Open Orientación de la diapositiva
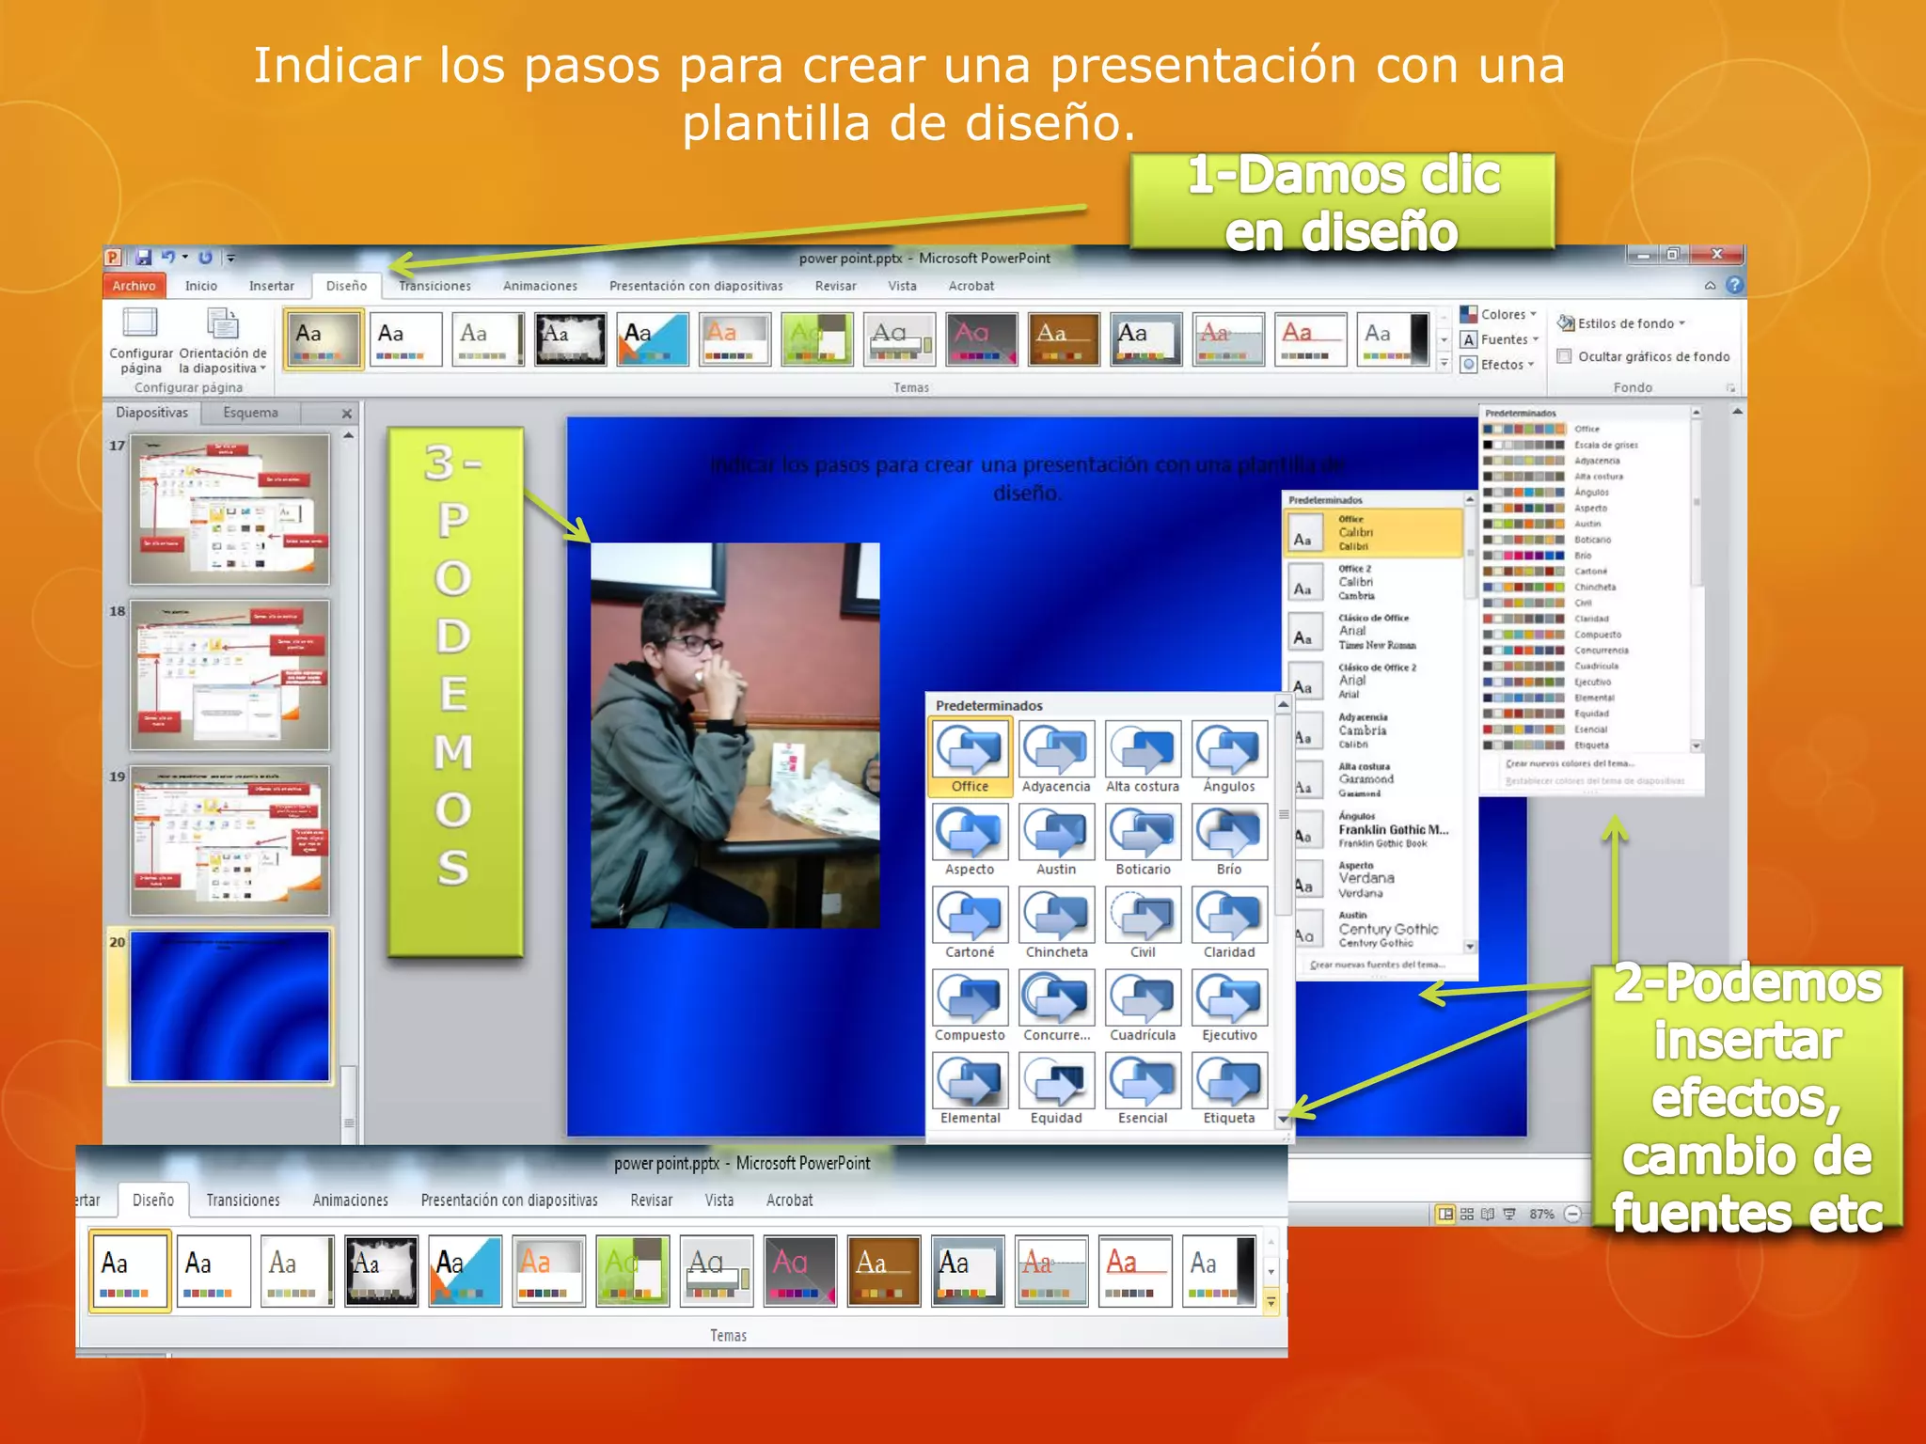The width and height of the screenshot is (1926, 1444). point(223,340)
